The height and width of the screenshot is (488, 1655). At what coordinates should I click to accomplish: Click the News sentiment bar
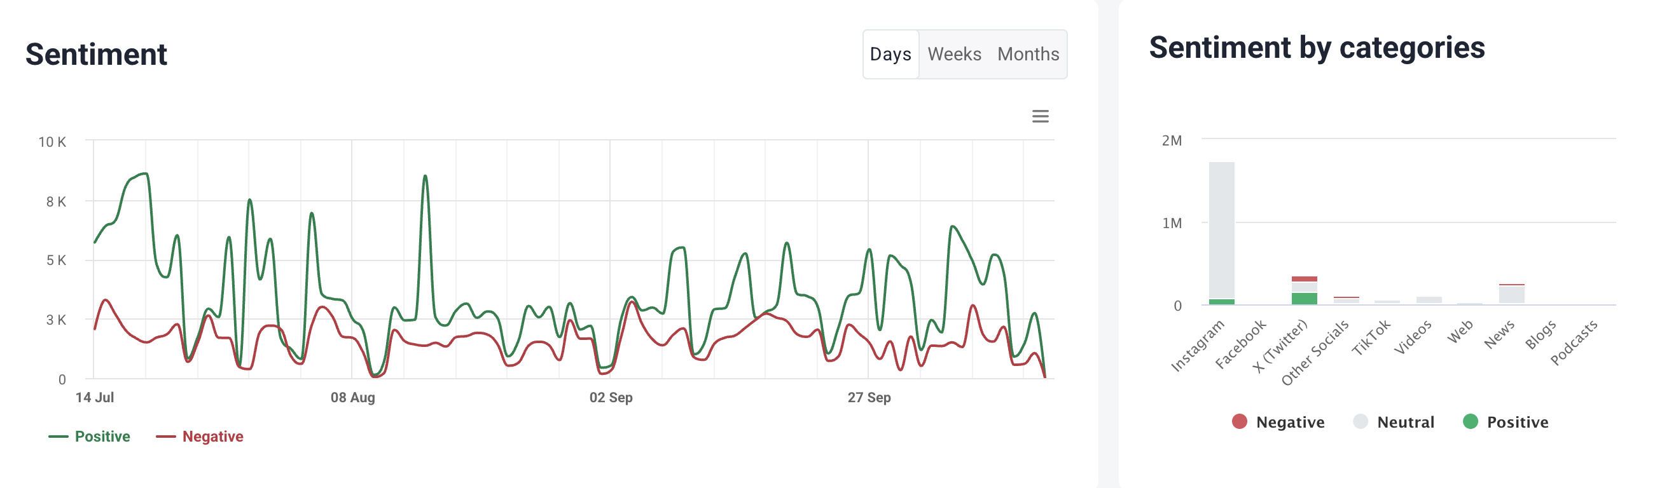point(1511,294)
